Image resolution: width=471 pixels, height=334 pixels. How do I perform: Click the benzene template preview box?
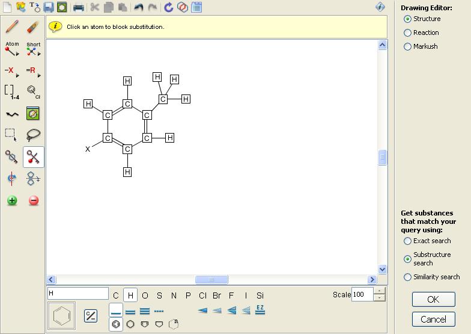tap(61, 316)
